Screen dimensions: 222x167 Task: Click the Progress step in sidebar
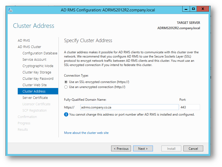(24, 123)
